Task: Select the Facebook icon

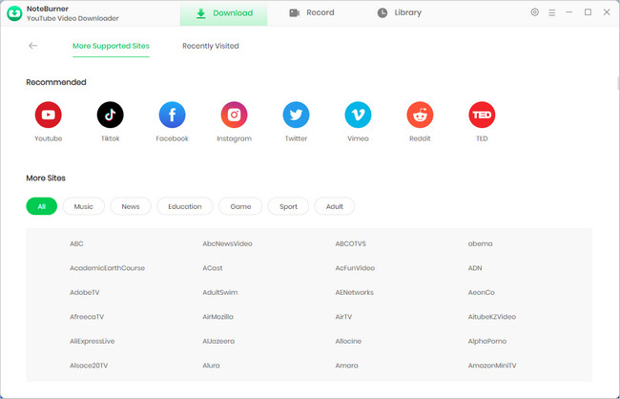Action: pos(173,115)
